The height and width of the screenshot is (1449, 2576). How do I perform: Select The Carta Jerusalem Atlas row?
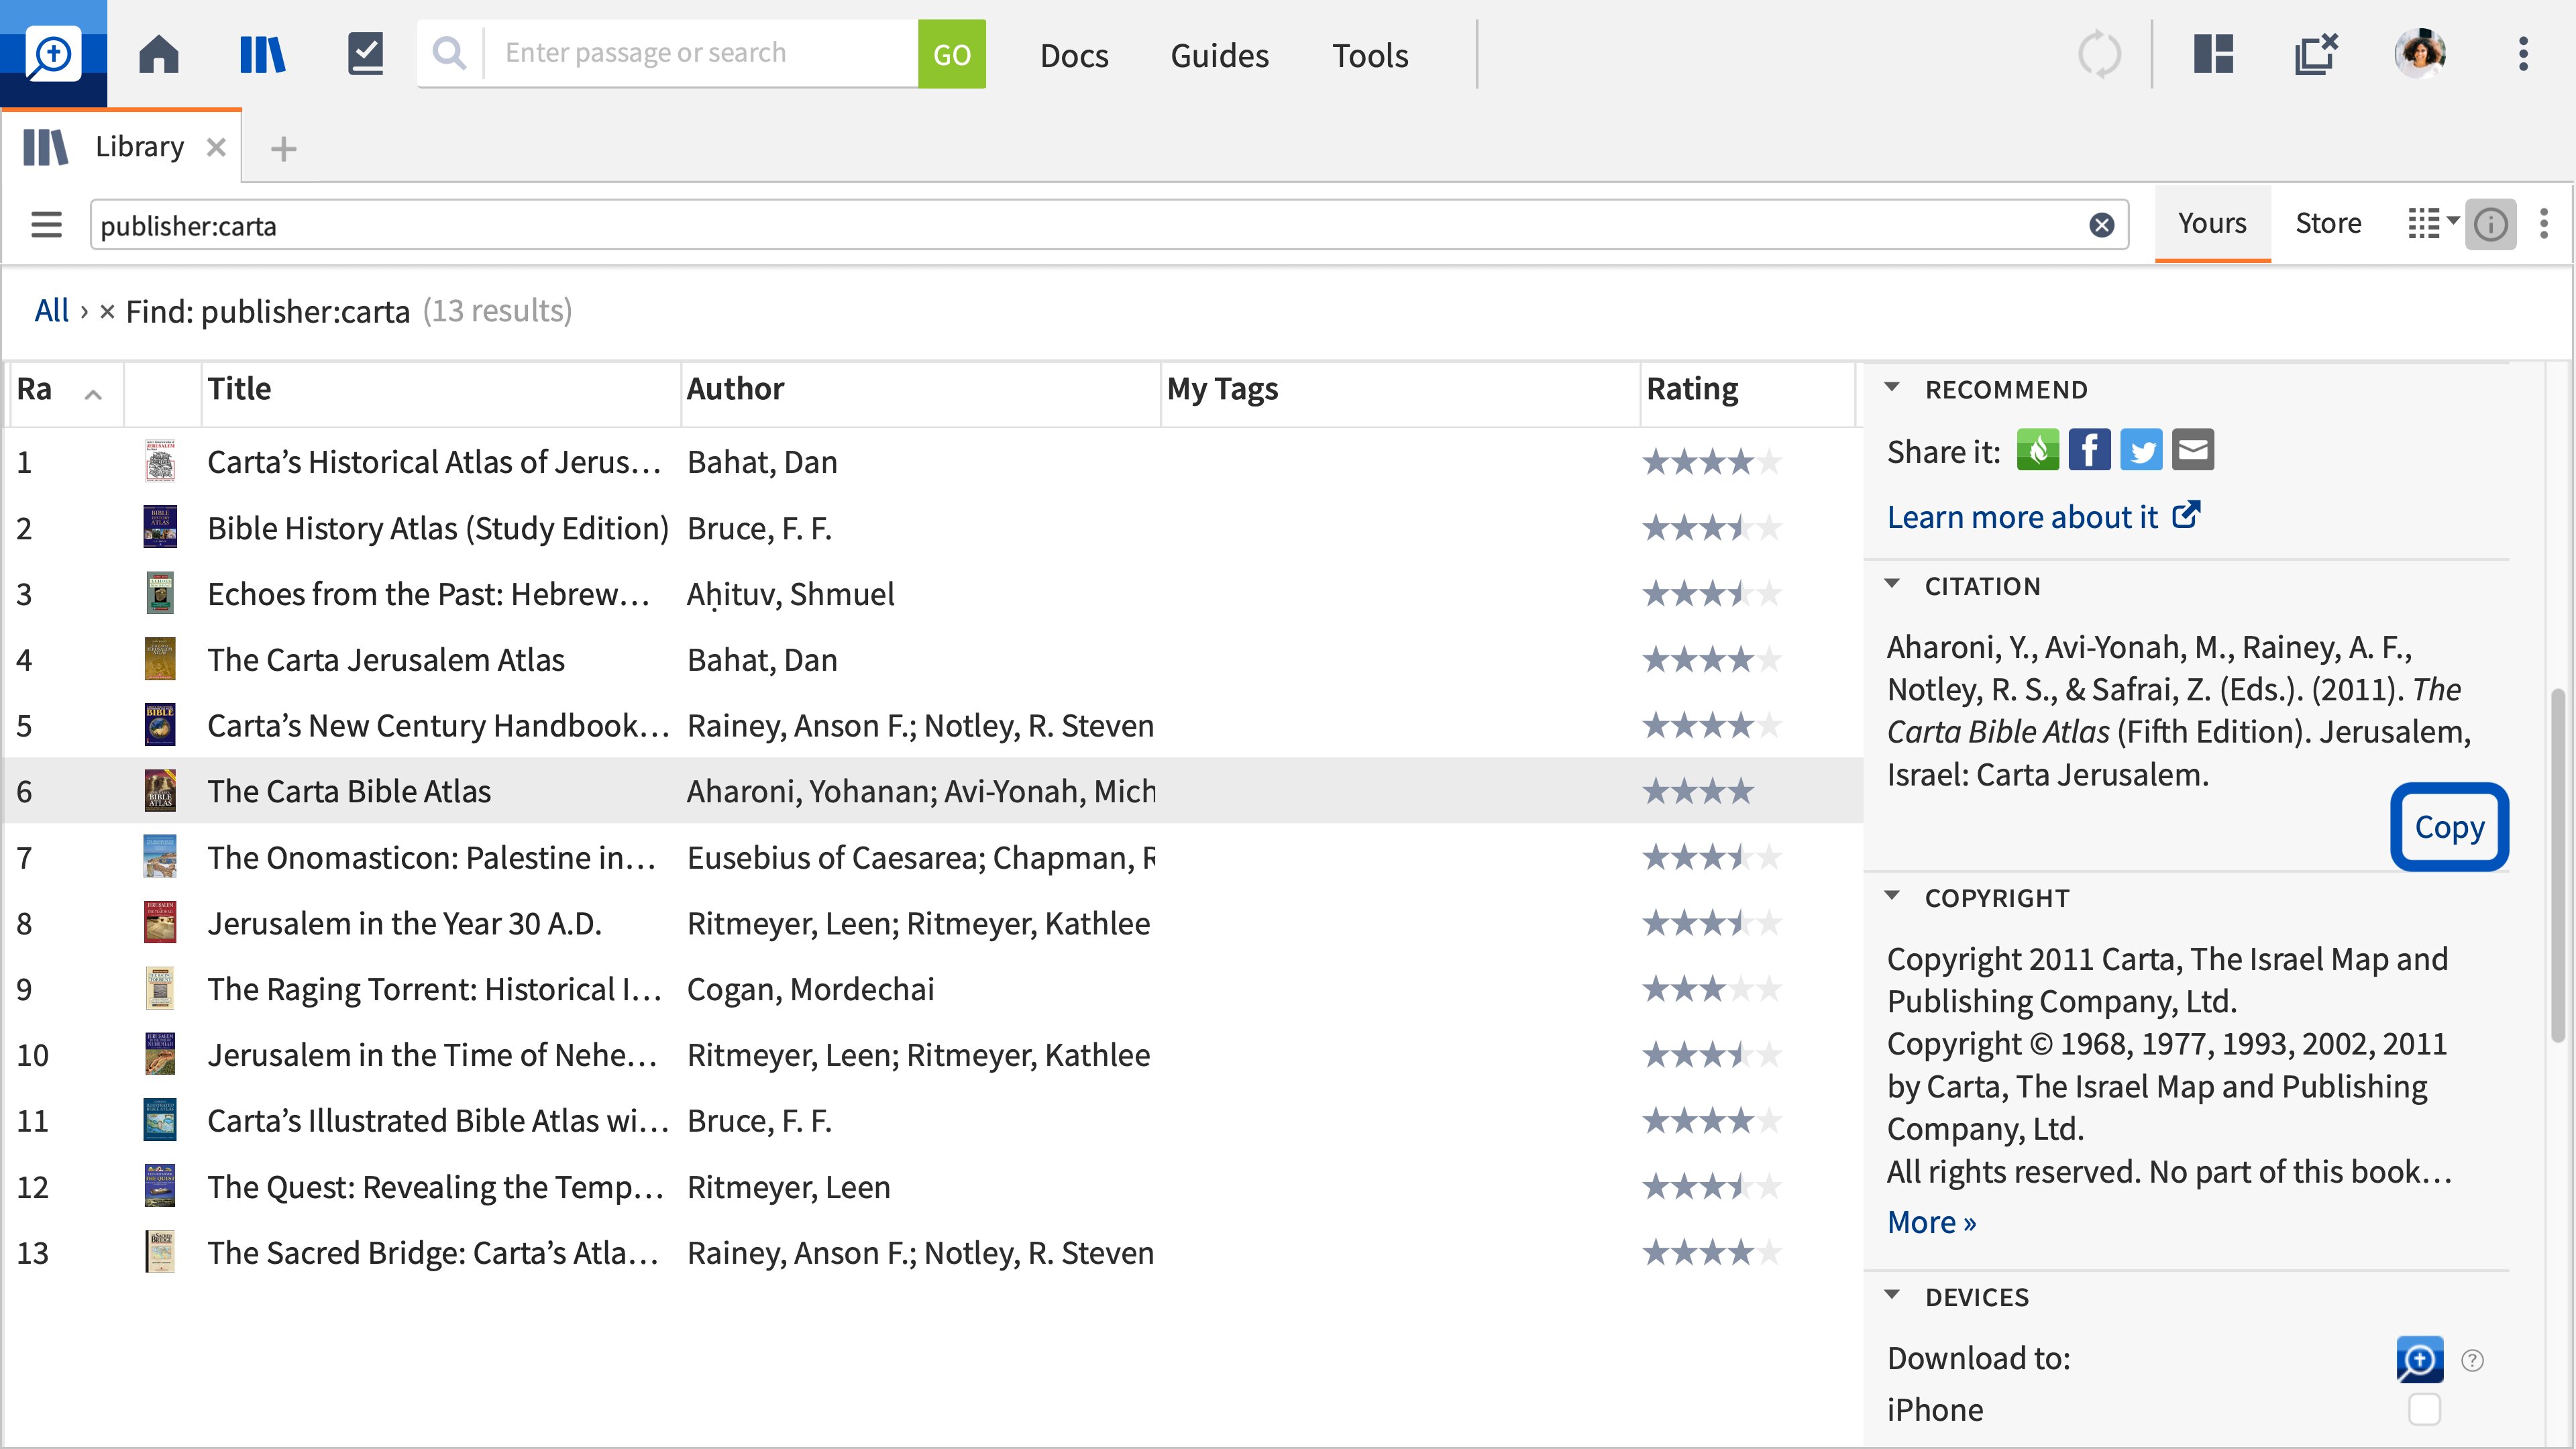pos(932,660)
